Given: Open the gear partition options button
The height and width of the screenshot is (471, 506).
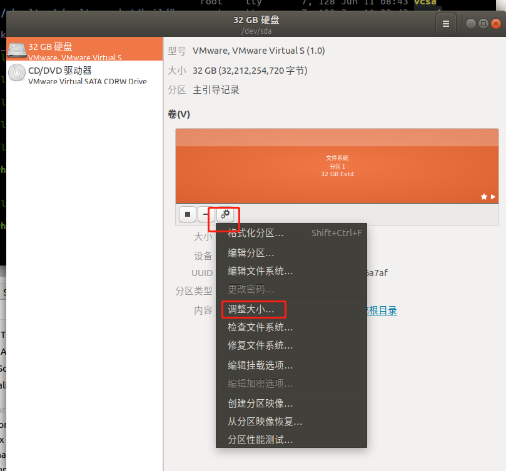Looking at the screenshot, I should click(225, 214).
